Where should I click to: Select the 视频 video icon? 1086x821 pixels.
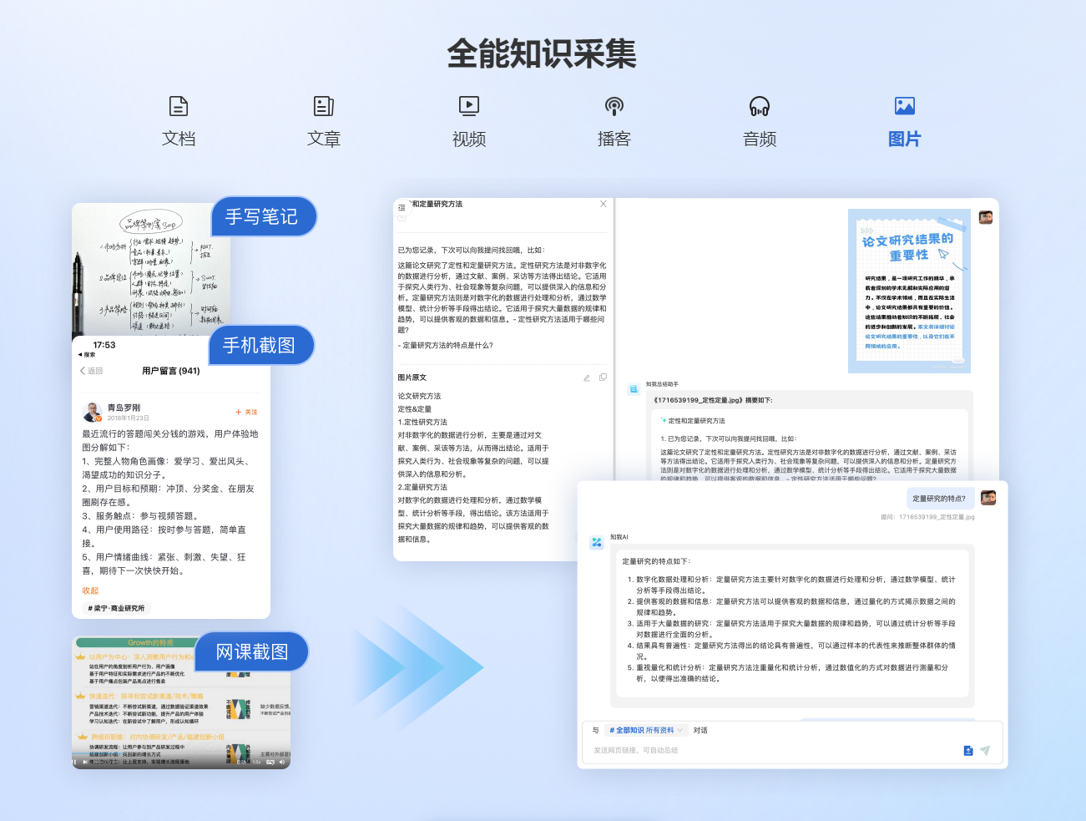click(469, 106)
